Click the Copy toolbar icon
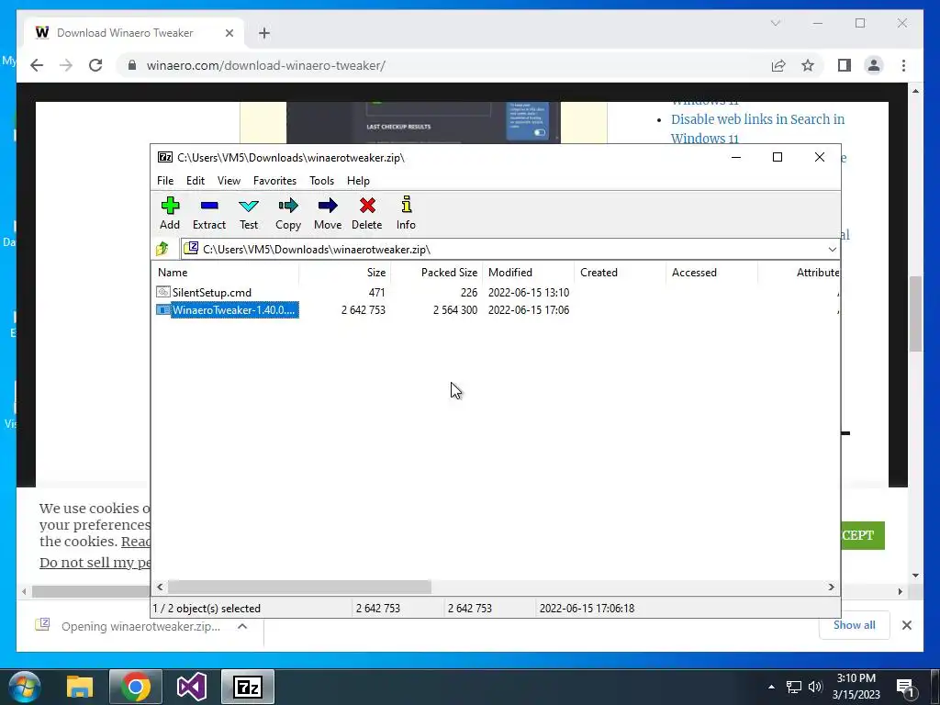Screen dimensions: 940x705 (287, 213)
